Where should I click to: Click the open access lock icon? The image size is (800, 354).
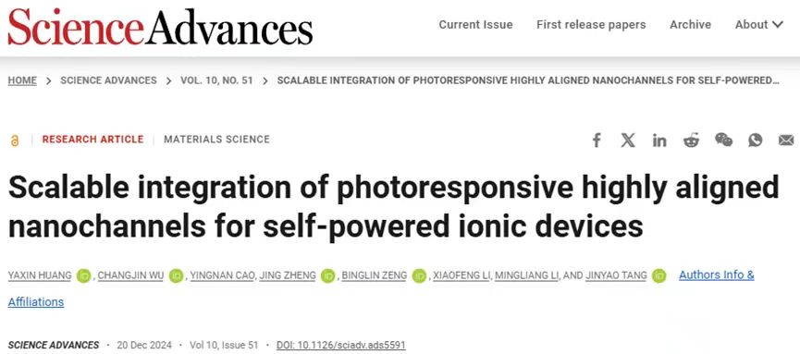click(14, 140)
